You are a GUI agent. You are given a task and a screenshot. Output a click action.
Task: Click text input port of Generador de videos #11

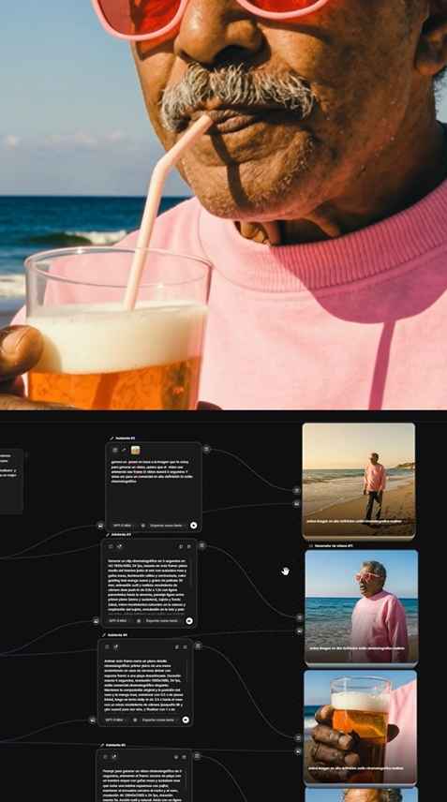pos(300,617)
